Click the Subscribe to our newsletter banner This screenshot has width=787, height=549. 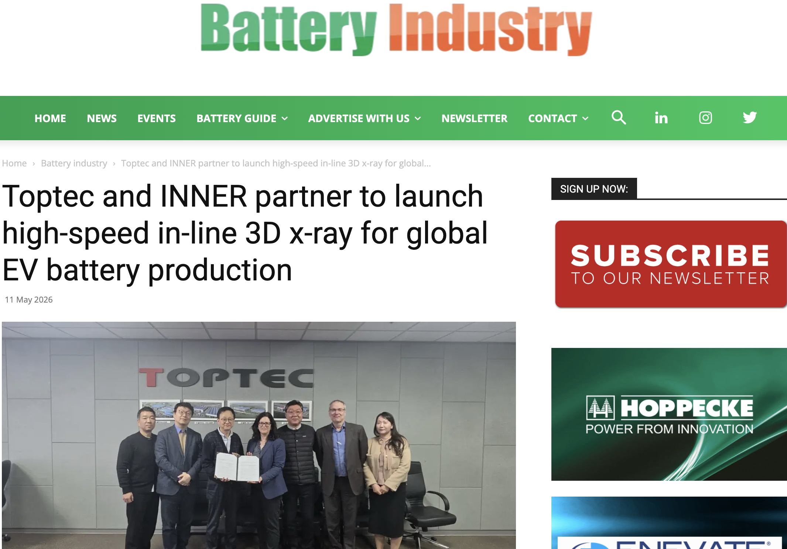pos(671,264)
